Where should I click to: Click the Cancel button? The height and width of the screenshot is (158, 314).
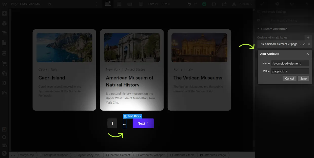pos(289,78)
